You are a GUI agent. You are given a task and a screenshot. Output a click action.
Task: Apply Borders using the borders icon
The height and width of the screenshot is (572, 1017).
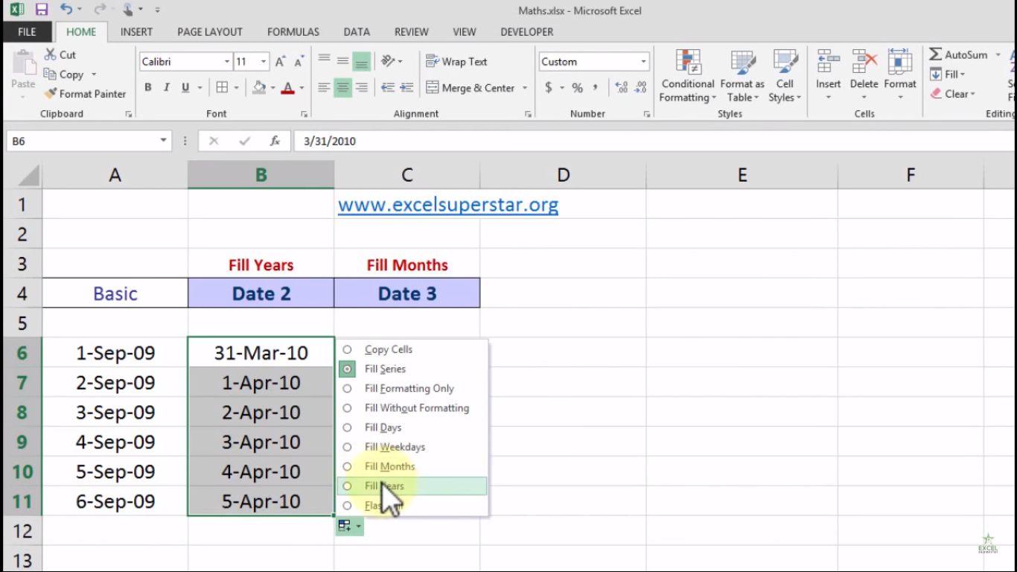(x=222, y=87)
